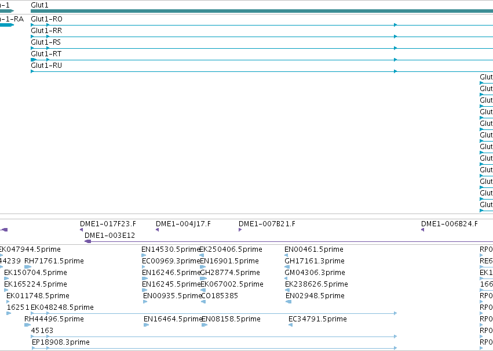Select the Glut1-RS transcript label
This screenshot has width=493, height=351.
(x=46, y=42)
